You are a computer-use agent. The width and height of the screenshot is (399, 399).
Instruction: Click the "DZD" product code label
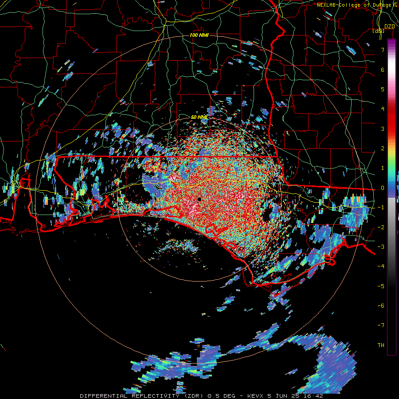tap(389, 27)
